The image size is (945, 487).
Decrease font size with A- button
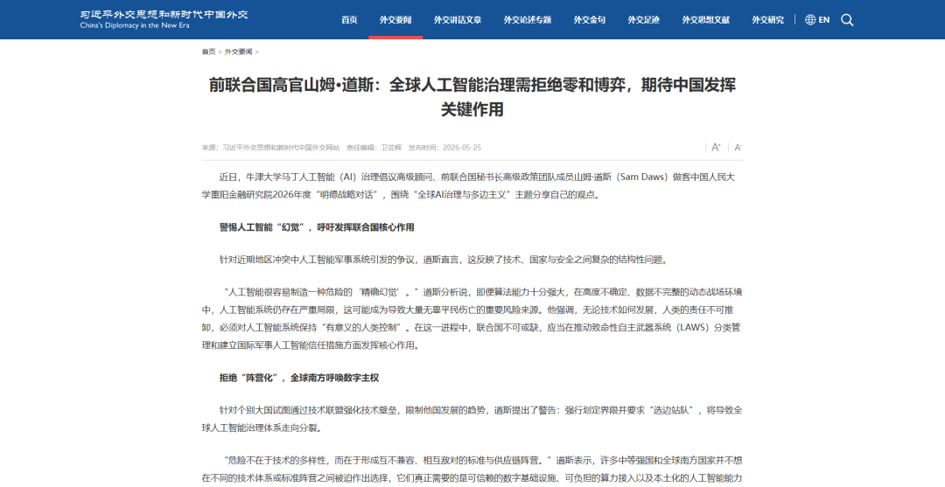738,148
